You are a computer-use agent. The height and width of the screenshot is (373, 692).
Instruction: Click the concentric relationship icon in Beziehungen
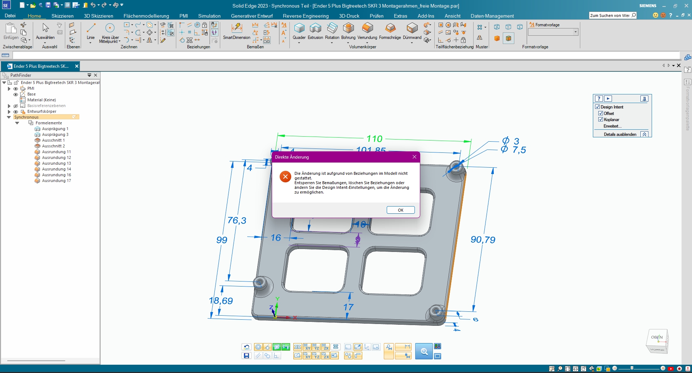point(197,25)
